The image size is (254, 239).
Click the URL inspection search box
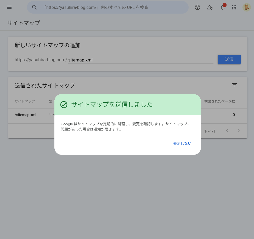coord(112,7)
